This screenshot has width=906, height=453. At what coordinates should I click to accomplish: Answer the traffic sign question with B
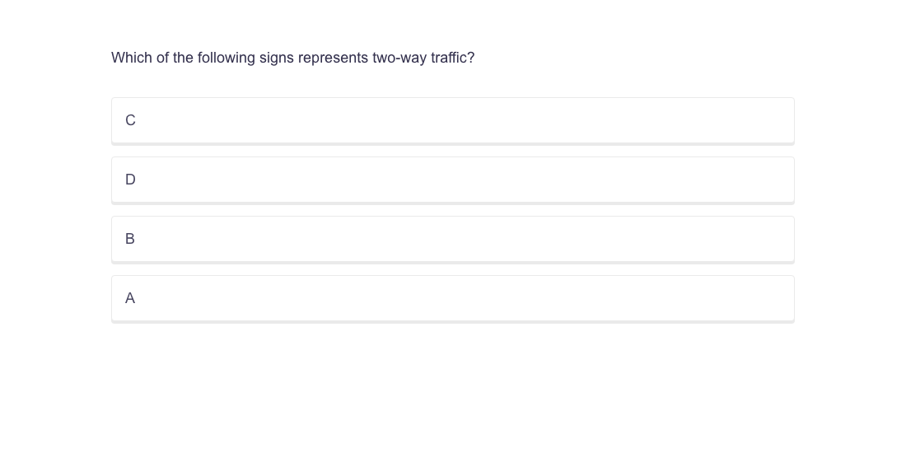click(452, 239)
